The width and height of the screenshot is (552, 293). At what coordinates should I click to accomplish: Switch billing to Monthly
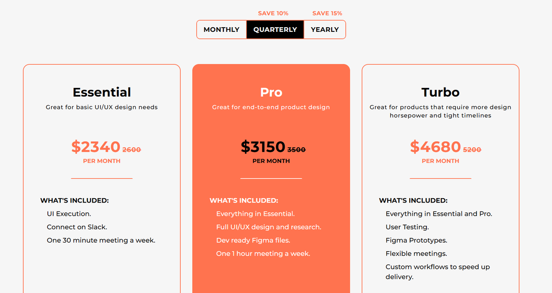click(222, 30)
